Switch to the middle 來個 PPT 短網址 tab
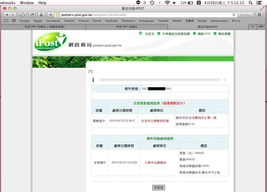 pyautogui.click(x=126, y=27)
